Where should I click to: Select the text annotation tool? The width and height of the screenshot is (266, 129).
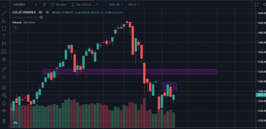pos(4,36)
